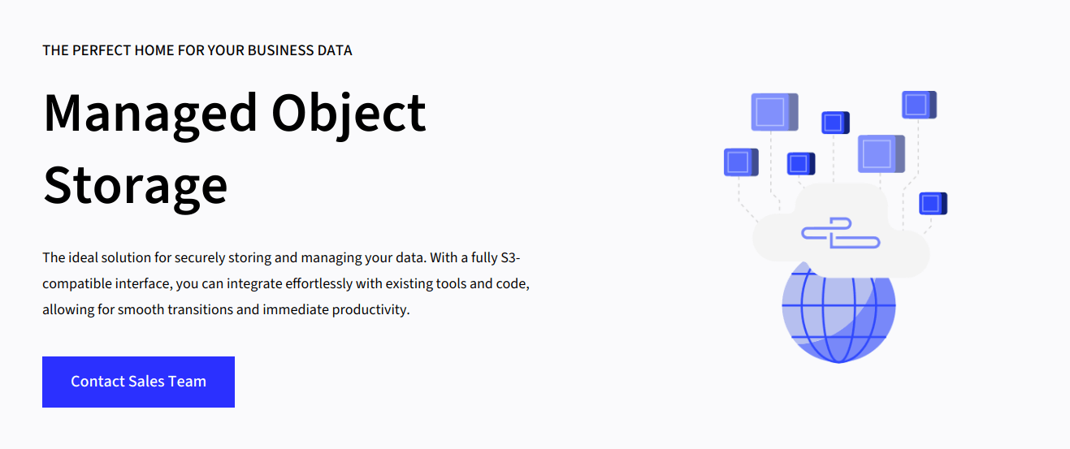Click the word "Storage" in the heading
Image resolution: width=1070 pixels, height=449 pixels.
135,184
